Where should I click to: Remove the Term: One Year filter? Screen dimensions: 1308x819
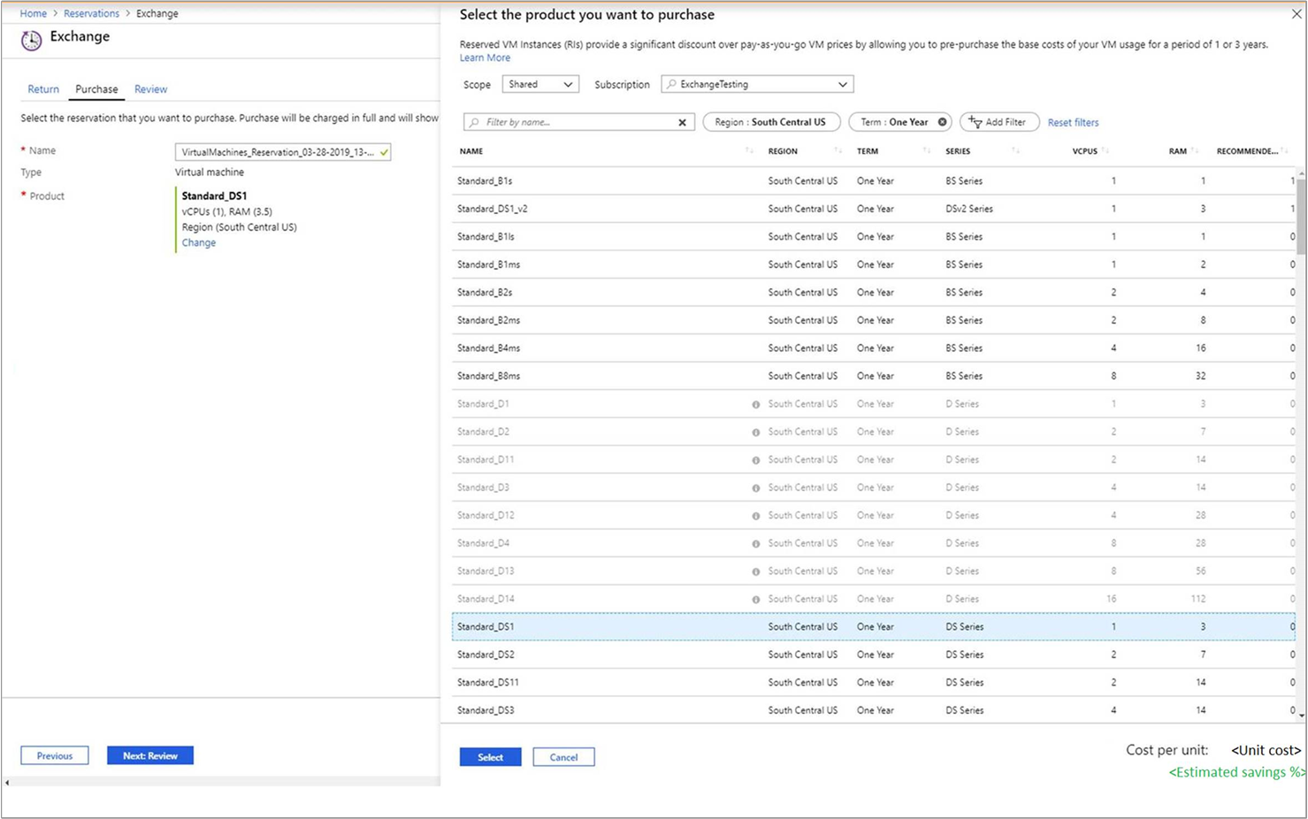coord(942,122)
